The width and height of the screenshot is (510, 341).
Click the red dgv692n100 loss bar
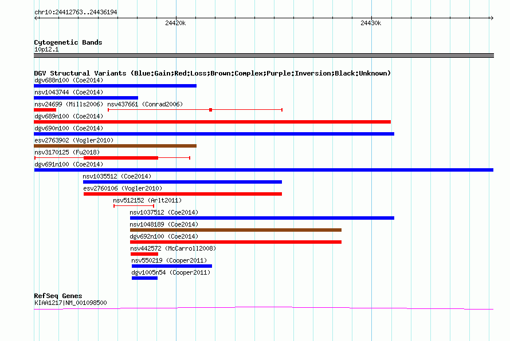236,242
